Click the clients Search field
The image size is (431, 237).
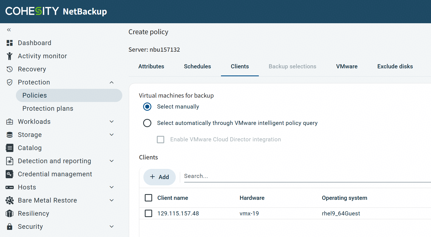point(307,176)
